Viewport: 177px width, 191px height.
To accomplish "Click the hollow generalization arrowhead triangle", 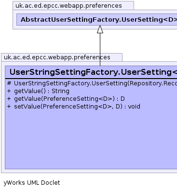I will (x=100, y=29).
